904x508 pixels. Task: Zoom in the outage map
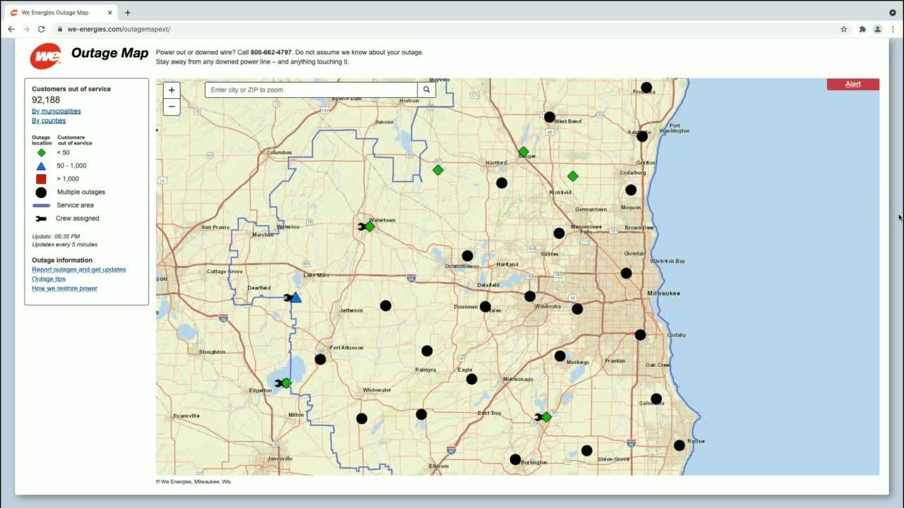coord(172,90)
